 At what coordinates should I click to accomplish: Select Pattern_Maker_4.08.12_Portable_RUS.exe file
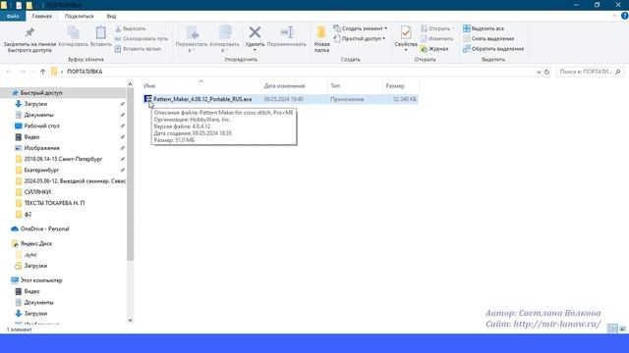[x=202, y=99]
